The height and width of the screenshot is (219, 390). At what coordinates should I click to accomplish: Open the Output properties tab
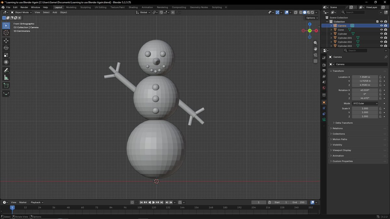(324, 71)
